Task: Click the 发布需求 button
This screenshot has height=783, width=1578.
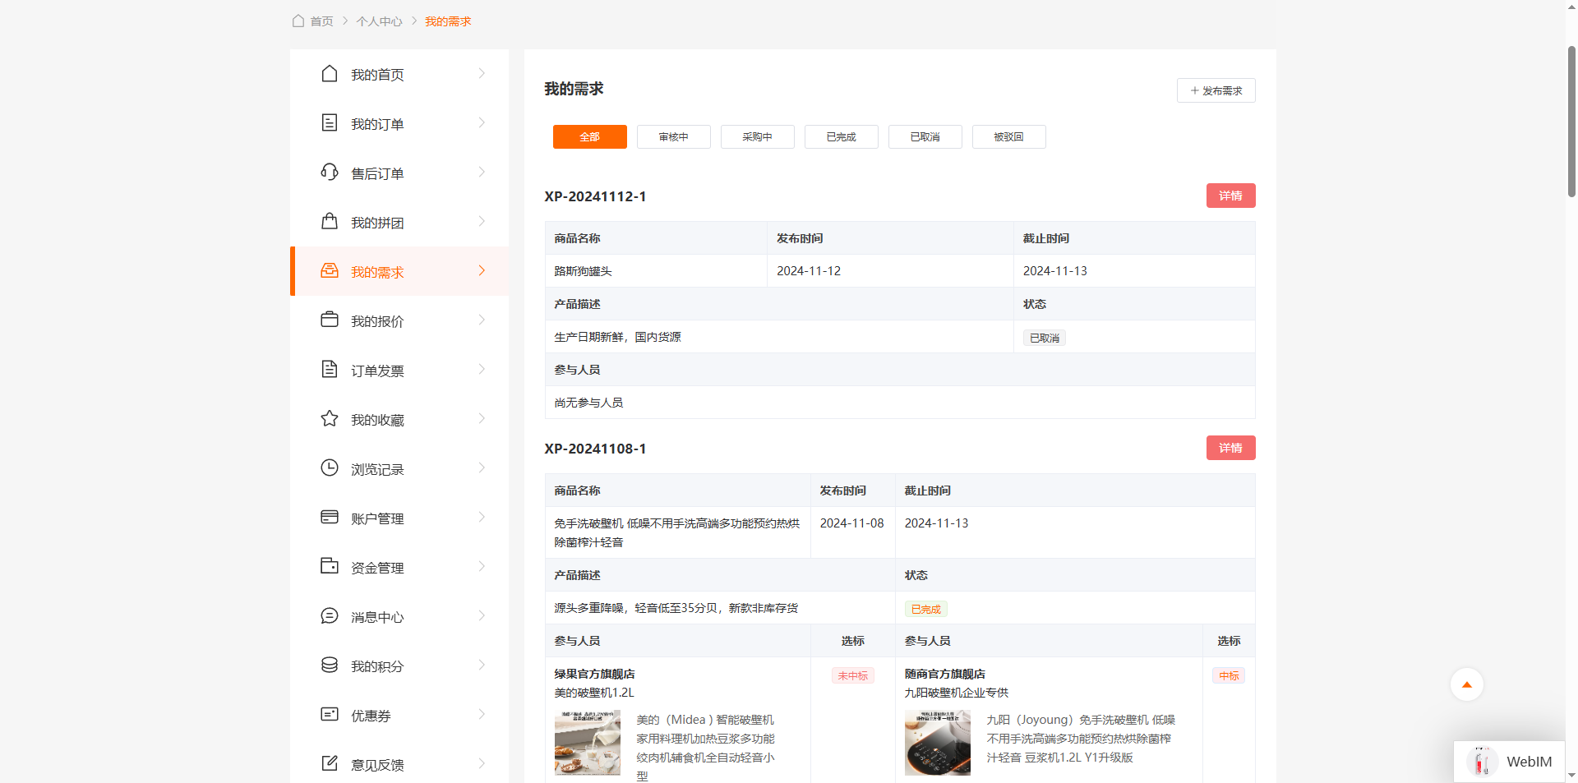Action: [1216, 90]
